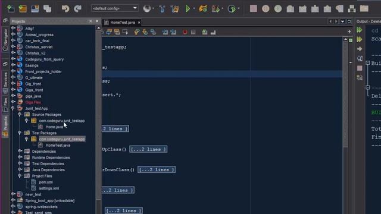Viewport: 381px width, 214px height.
Task: Click the Open Project toolbar icon
Action: 35,9
